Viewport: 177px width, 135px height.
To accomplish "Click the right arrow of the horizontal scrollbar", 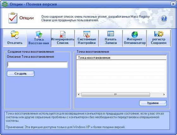I will (164, 95).
